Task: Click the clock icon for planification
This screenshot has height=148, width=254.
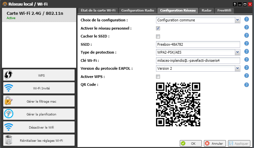Action: (x=9, y=114)
